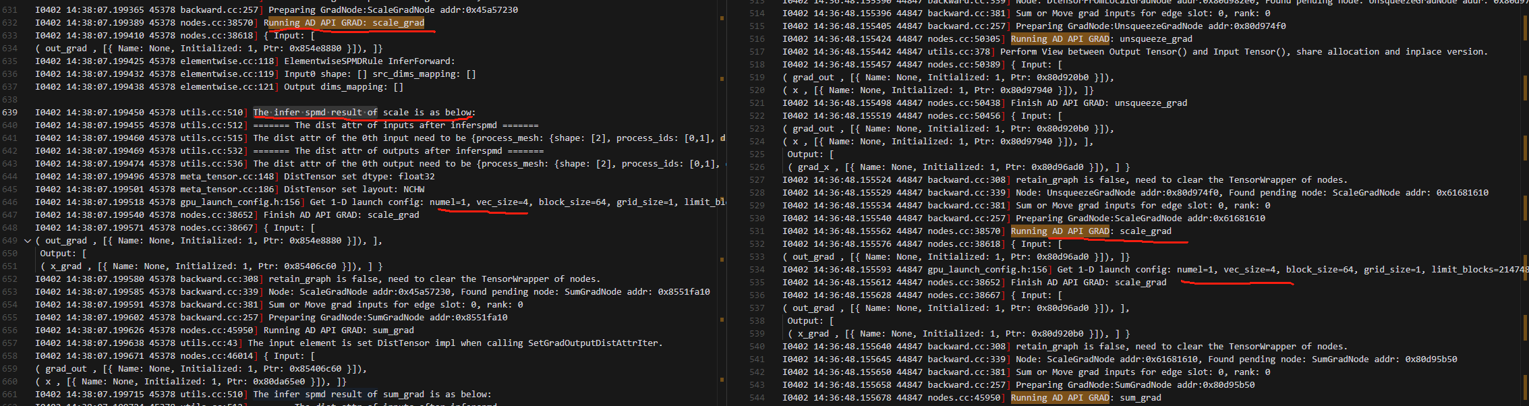This screenshot has height=406, width=1529.
Task: Click highlighted 'Running AD API GRAD' on line 516
Action: (1060, 39)
